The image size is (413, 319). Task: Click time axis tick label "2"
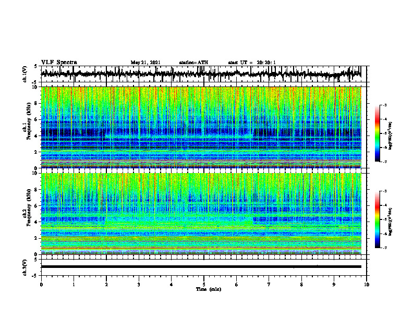[106, 285]
